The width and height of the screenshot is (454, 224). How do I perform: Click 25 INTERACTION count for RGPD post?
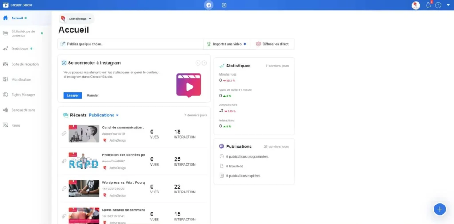click(185, 161)
